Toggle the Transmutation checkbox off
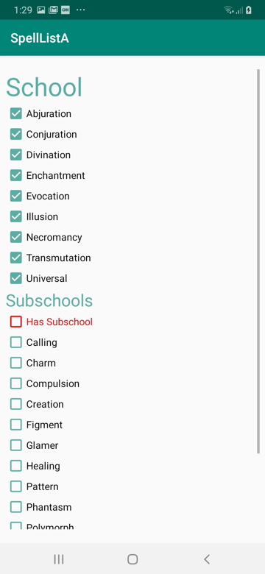 pyautogui.click(x=16, y=258)
